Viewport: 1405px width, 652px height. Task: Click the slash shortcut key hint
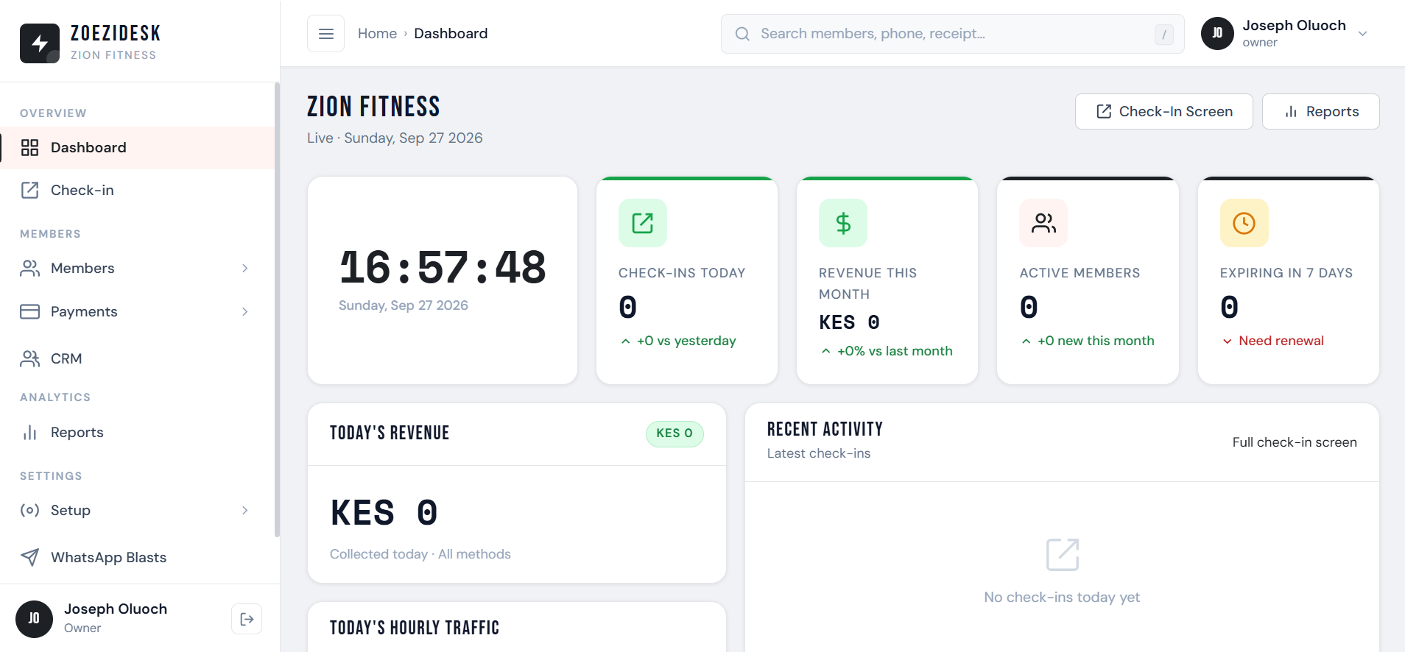click(x=1164, y=35)
